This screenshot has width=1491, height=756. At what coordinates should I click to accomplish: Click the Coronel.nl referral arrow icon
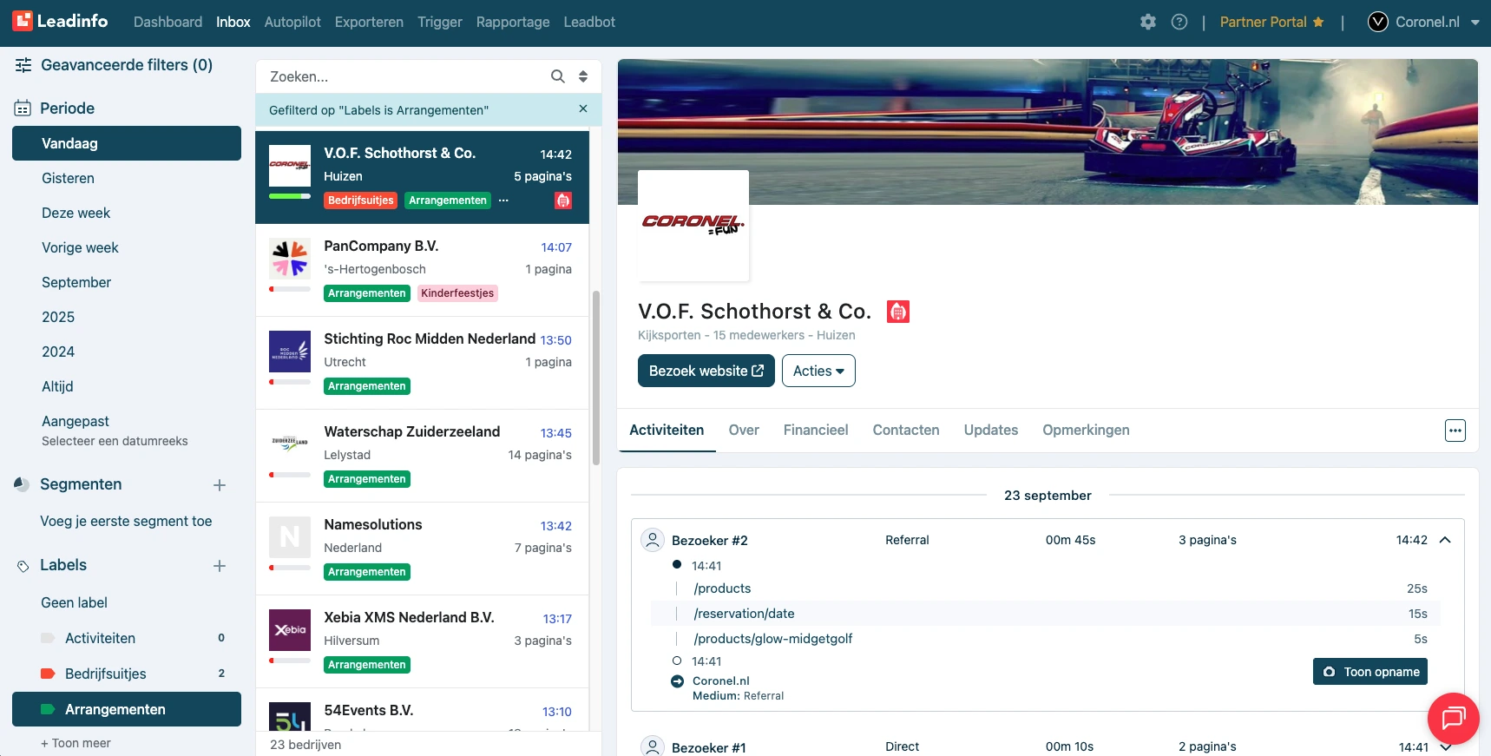click(x=677, y=681)
